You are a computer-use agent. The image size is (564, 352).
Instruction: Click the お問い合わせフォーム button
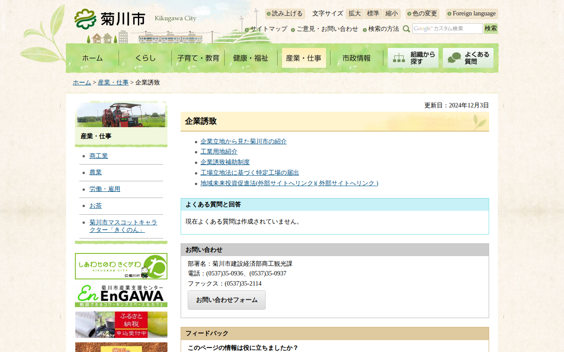coord(226,300)
